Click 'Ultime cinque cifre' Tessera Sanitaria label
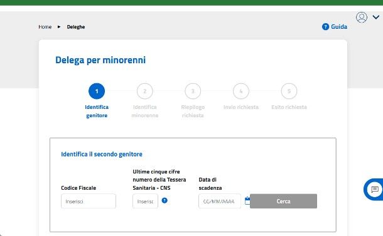Image resolution: width=383 pixels, height=236 pixels. point(159,180)
